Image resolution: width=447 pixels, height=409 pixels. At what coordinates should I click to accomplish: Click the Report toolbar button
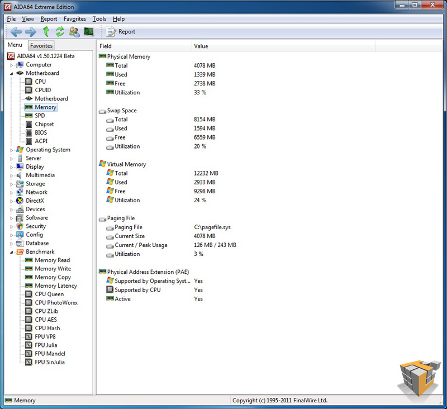tap(121, 32)
